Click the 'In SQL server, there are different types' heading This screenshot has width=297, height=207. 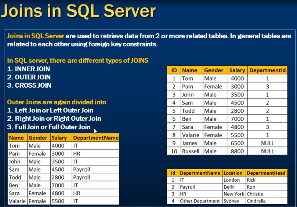78,61
